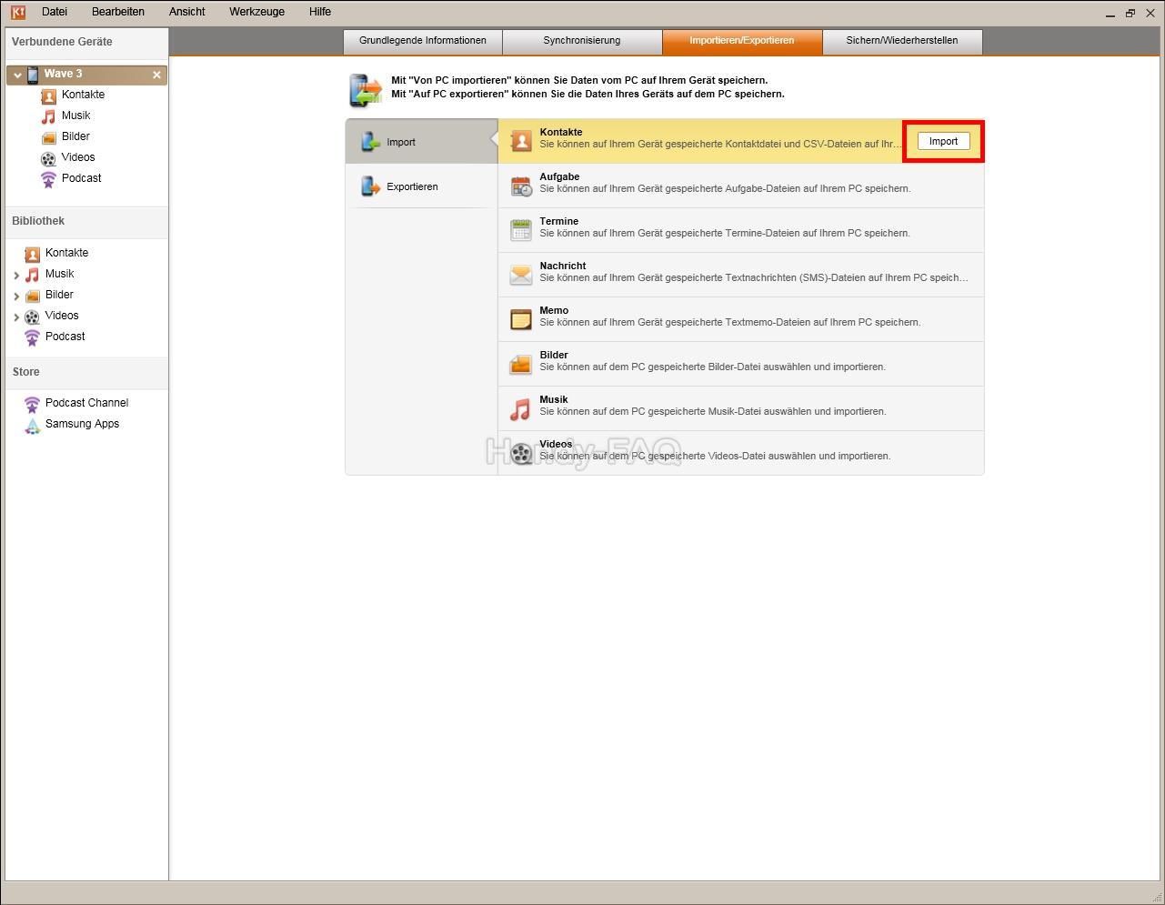Select the Termine import row title
Image resolution: width=1165 pixels, height=905 pixels.
pyautogui.click(x=558, y=221)
